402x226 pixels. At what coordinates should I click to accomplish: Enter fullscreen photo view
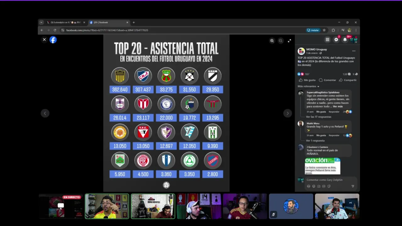(x=290, y=40)
